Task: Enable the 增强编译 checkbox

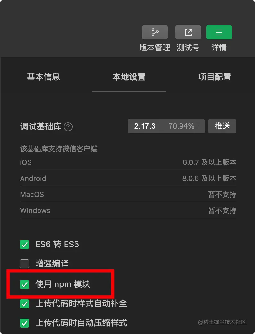Action: point(24,264)
